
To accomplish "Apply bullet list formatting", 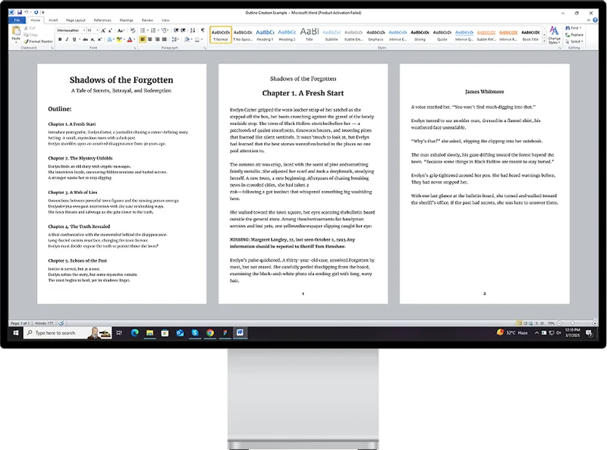I will [x=143, y=30].
